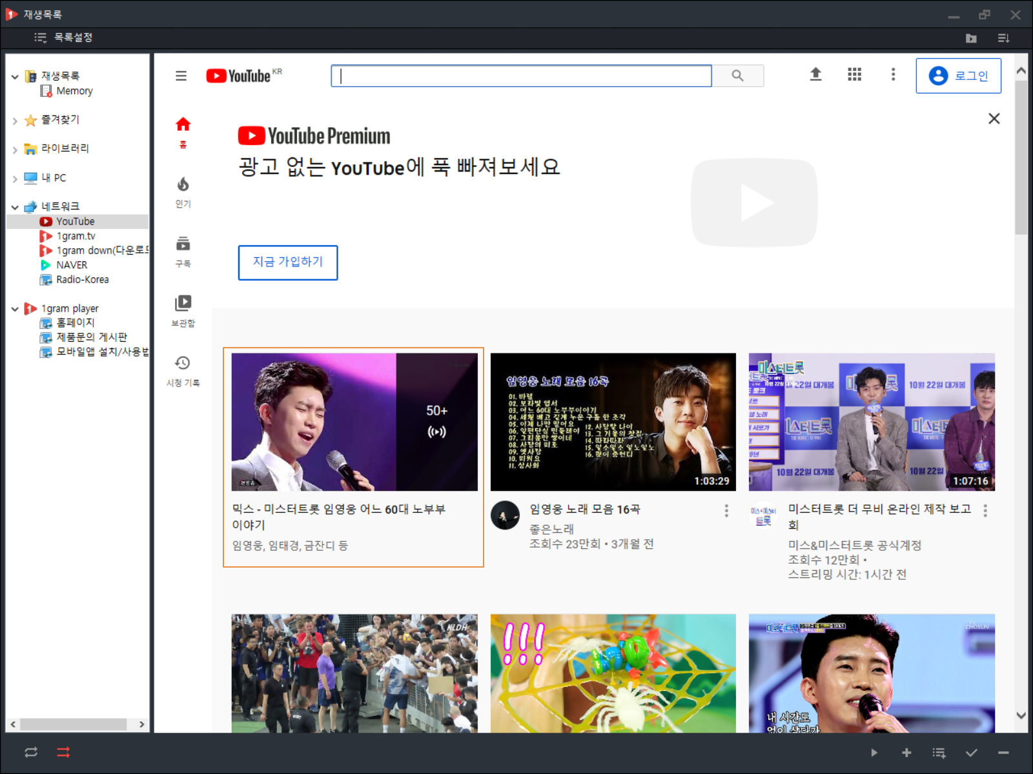
Task: Click the add-to-playlist icon in the bottom bar
Action: coord(939,753)
